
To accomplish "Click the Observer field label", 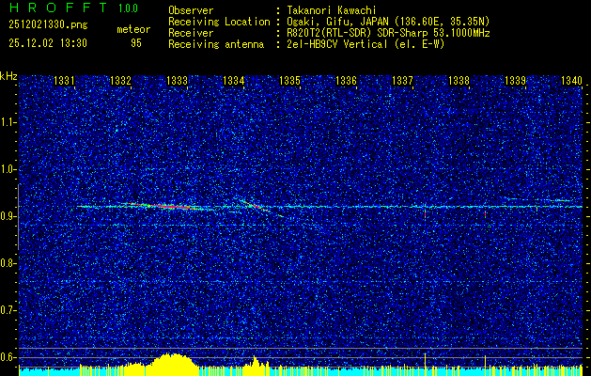I will pyautogui.click(x=191, y=10).
